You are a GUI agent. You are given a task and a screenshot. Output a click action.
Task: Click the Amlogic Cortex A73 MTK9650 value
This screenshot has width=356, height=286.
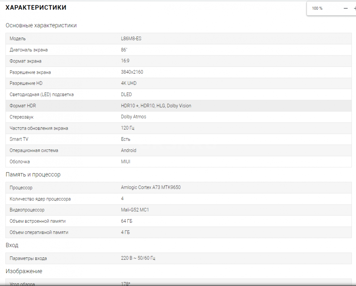click(x=151, y=188)
